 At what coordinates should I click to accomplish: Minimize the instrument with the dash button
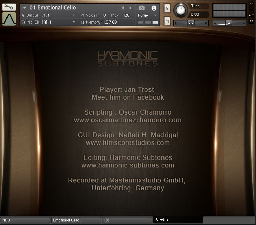(x=252, y=10)
